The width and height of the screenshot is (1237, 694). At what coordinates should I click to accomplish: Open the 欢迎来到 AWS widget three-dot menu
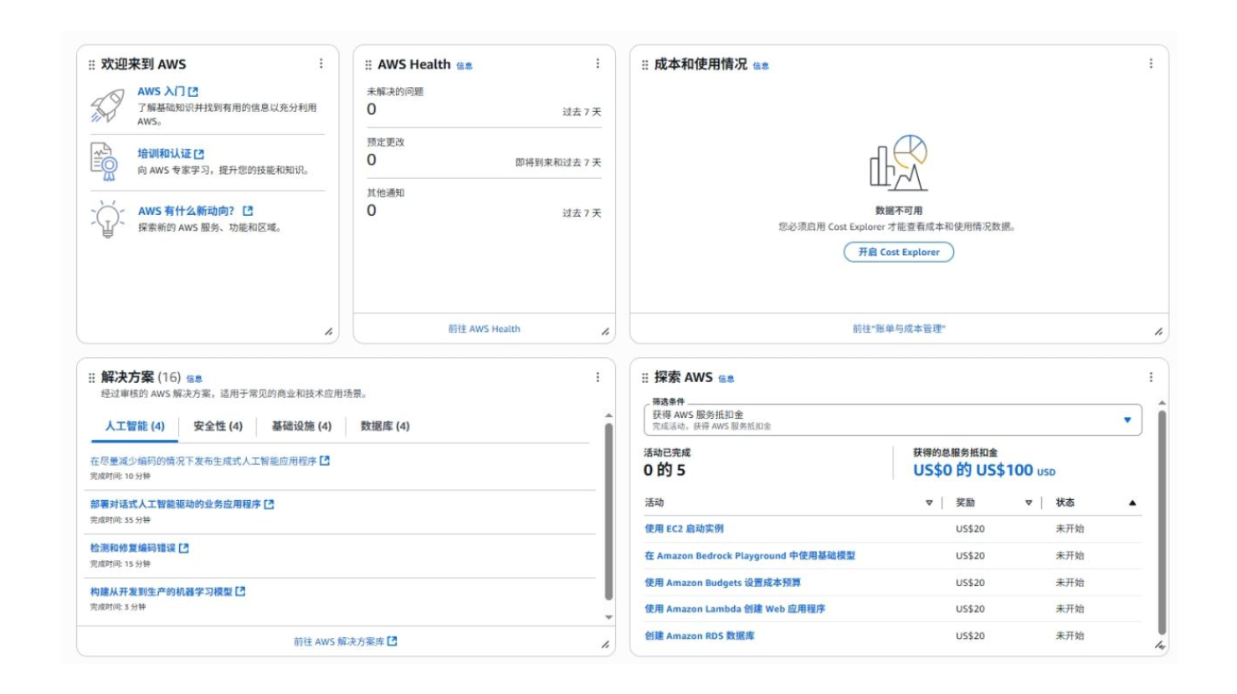point(321,64)
